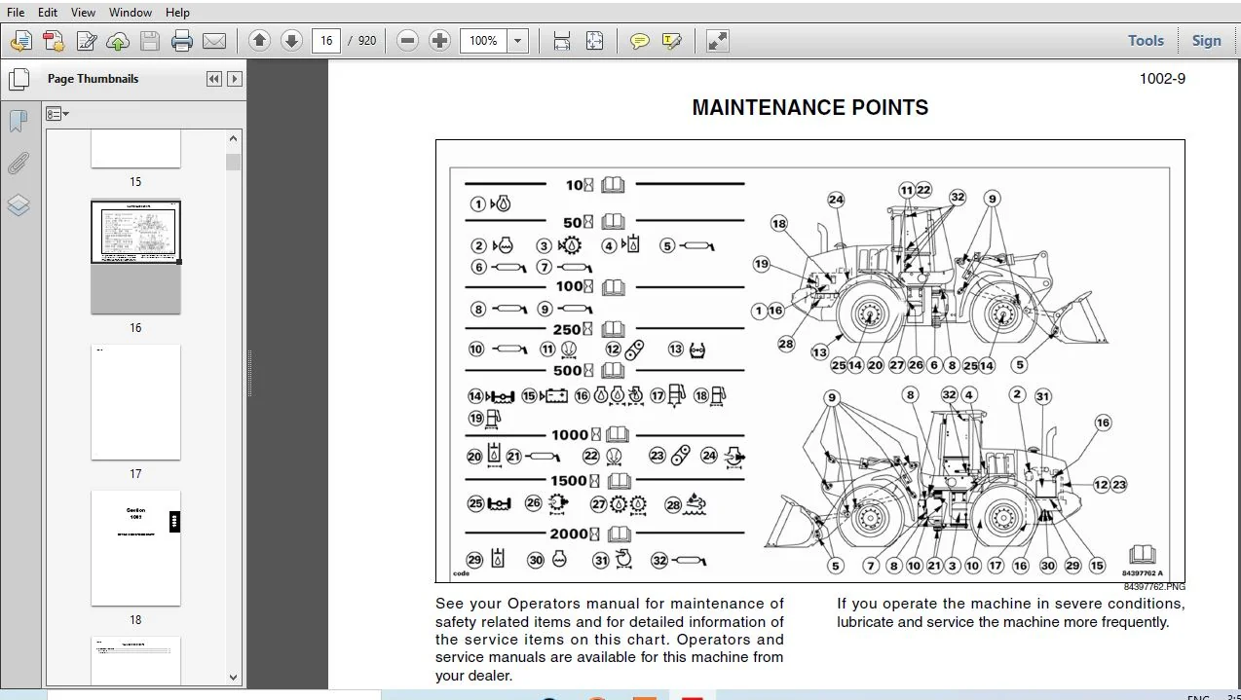The height and width of the screenshot is (700, 1241).
Task: Select the page 18 thumbnail
Action: 135,548
